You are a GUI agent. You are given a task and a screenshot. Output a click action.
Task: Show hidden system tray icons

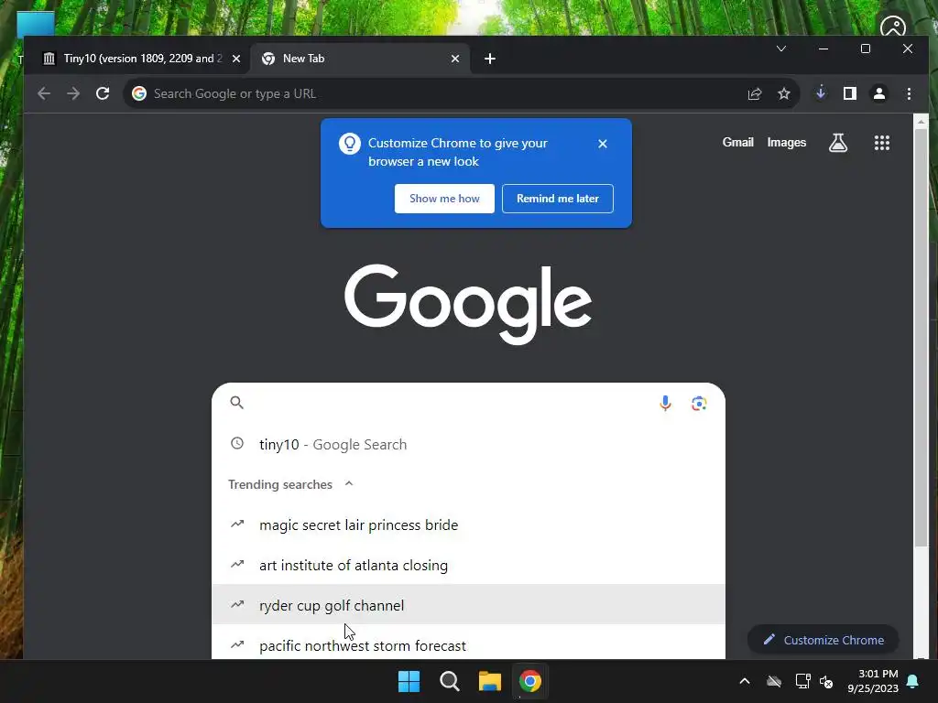point(745,681)
